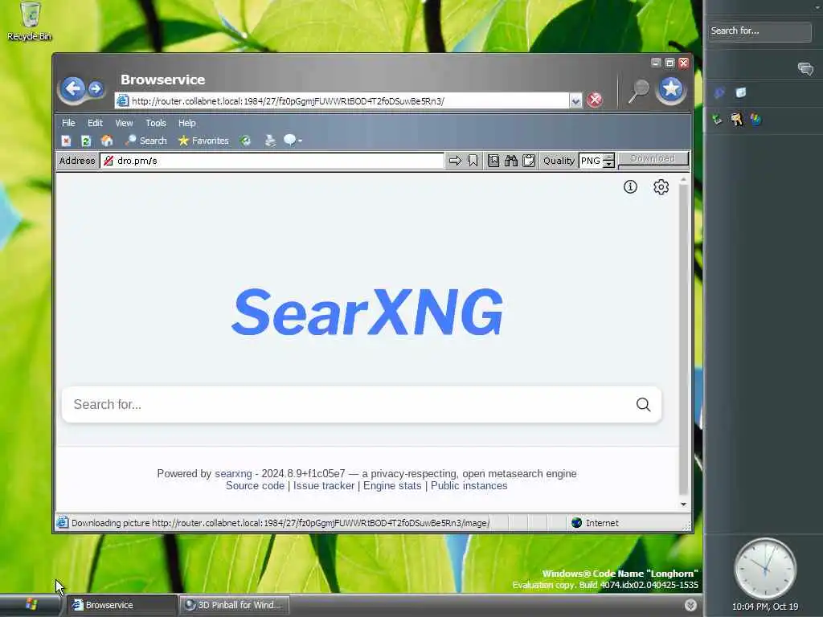This screenshot has width=823, height=617.
Task: Open the View menu
Action: (124, 123)
